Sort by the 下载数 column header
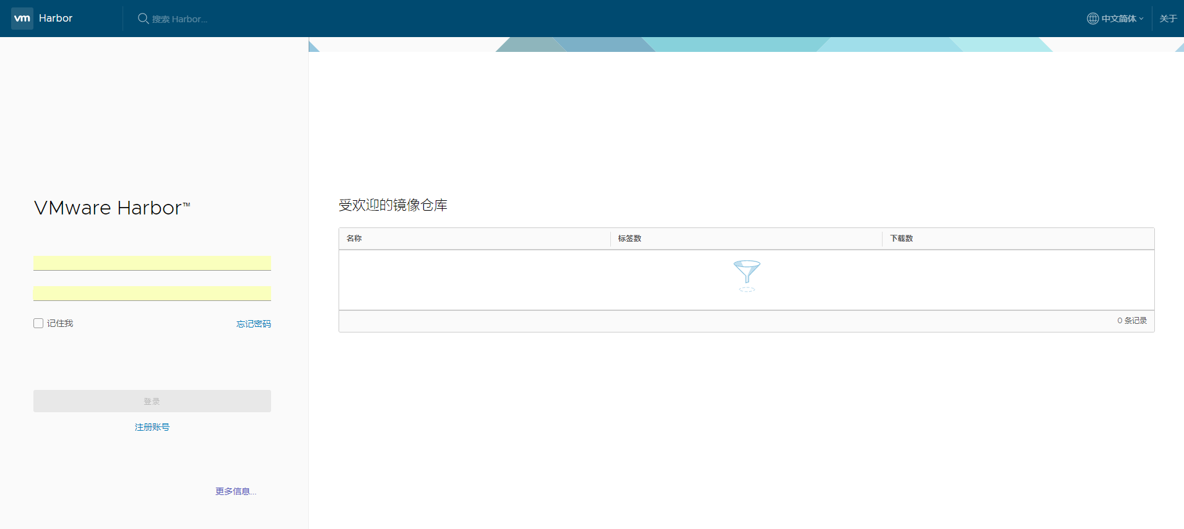1184x529 pixels. point(902,239)
